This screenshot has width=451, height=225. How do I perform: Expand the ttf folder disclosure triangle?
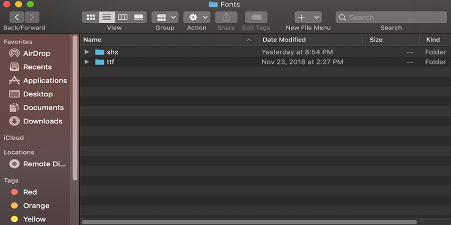pos(87,62)
